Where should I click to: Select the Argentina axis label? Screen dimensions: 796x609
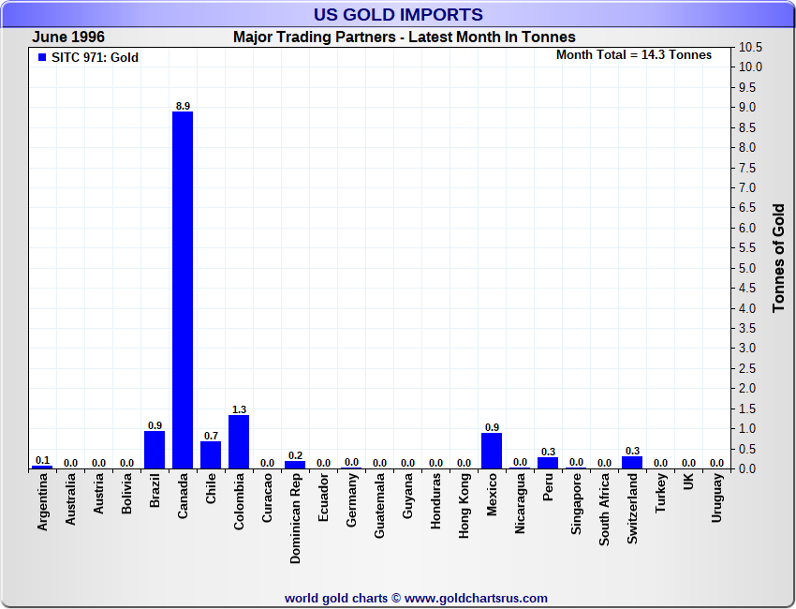pos(42,502)
